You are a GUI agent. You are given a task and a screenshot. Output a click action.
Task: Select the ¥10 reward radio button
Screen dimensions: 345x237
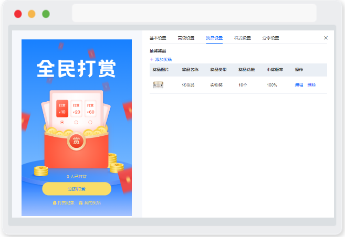[62, 122]
